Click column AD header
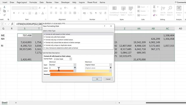 (180, 29)
